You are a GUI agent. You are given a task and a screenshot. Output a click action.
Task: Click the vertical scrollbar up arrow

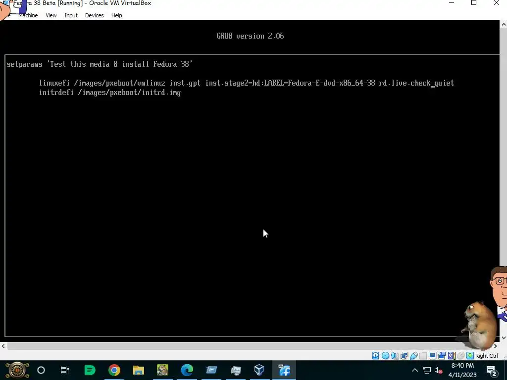(504, 24)
